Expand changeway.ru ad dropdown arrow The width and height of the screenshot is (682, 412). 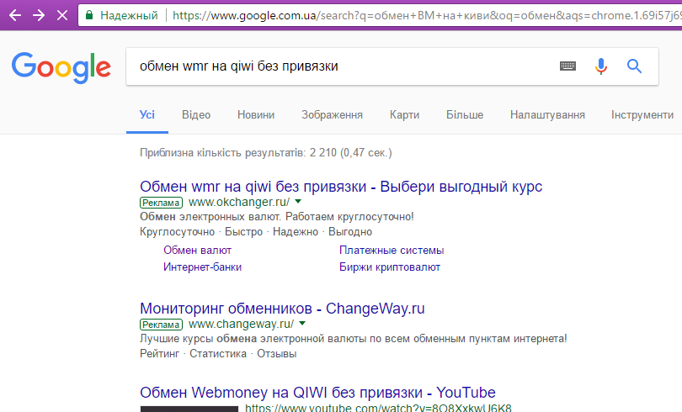[302, 324]
